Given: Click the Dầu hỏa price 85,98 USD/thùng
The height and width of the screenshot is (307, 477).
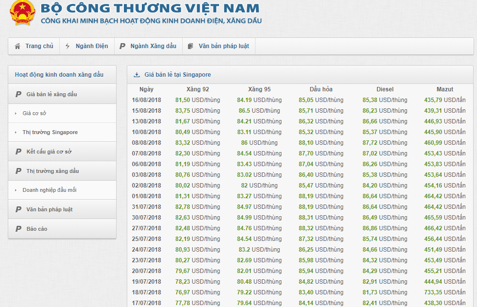Looking at the screenshot, I should click(321, 260).
